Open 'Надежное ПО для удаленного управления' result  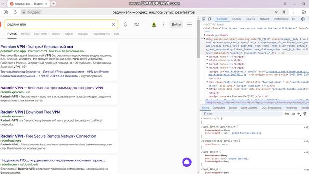[x=53, y=160]
